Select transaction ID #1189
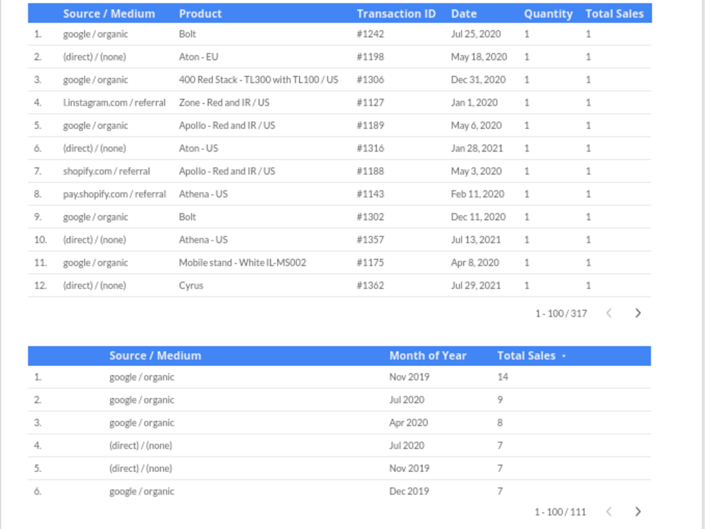 (371, 126)
